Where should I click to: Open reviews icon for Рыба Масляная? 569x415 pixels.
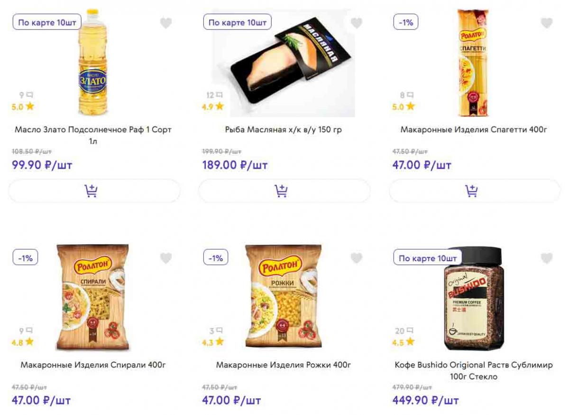coord(219,95)
